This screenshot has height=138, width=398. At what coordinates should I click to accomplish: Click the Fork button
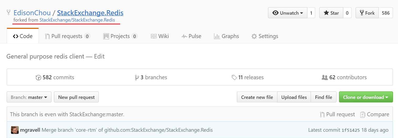367,13
